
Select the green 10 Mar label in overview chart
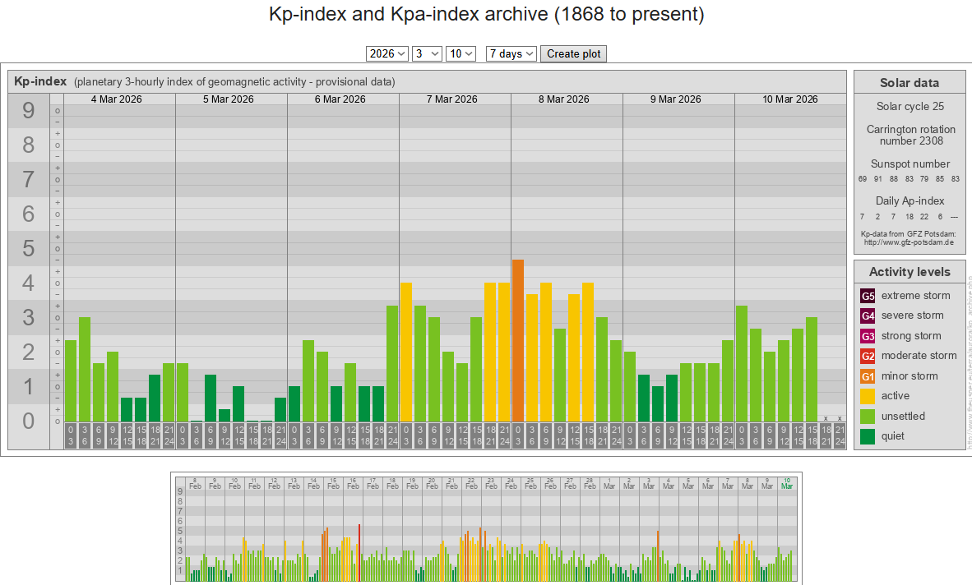click(787, 483)
